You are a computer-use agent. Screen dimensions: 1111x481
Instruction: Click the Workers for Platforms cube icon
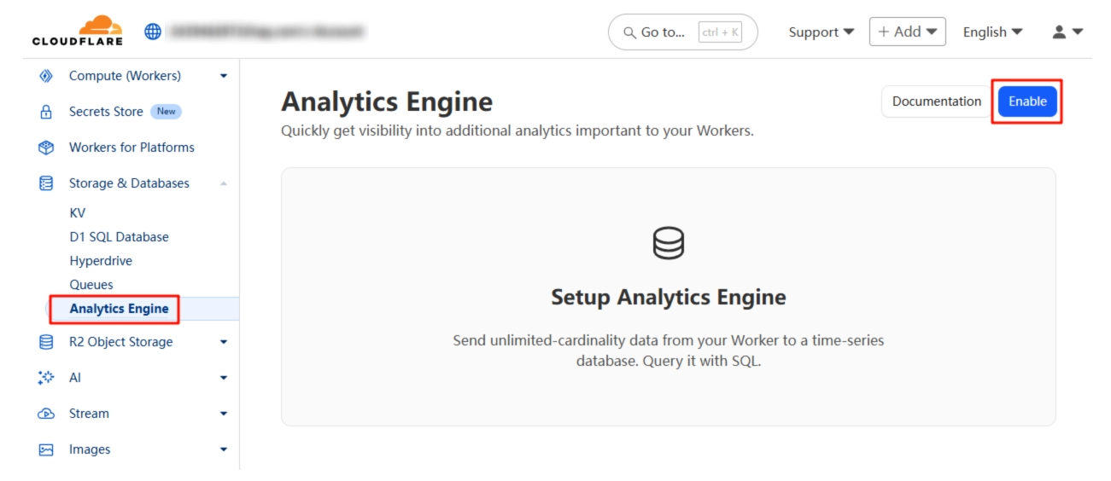[x=46, y=148]
